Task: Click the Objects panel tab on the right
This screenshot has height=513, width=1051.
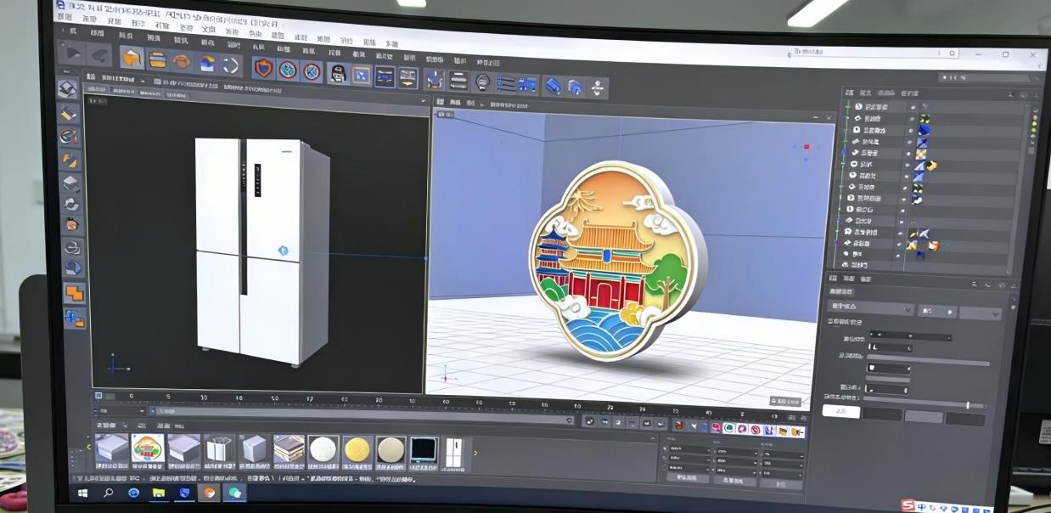Action: point(850,92)
